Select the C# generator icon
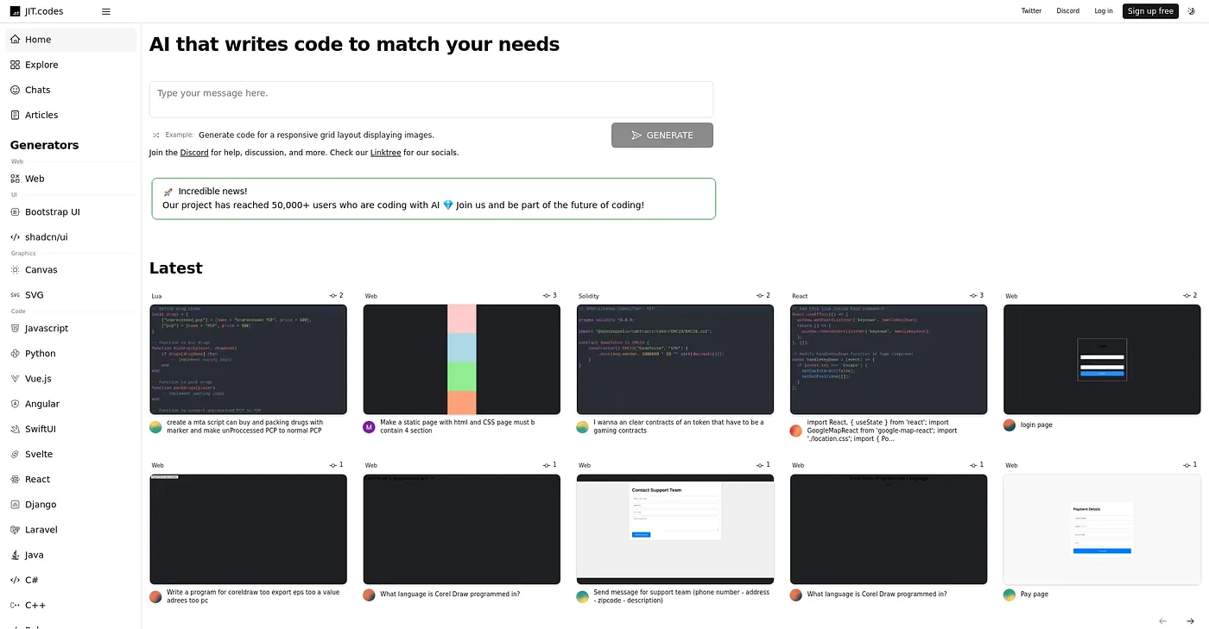The image size is (1209, 629). [x=16, y=580]
